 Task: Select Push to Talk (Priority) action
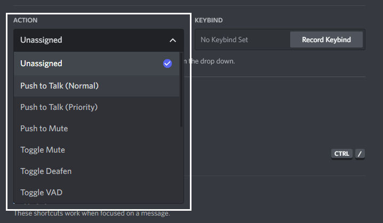click(97, 107)
